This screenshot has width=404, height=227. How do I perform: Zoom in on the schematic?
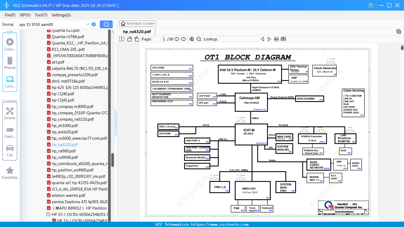coord(192,39)
